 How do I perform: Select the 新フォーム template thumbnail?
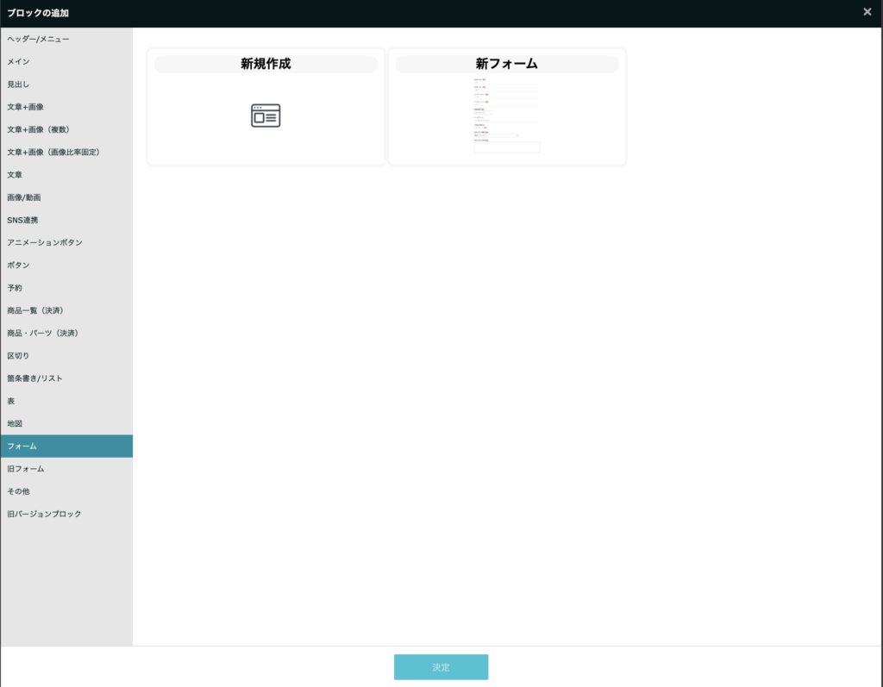tap(506, 116)
